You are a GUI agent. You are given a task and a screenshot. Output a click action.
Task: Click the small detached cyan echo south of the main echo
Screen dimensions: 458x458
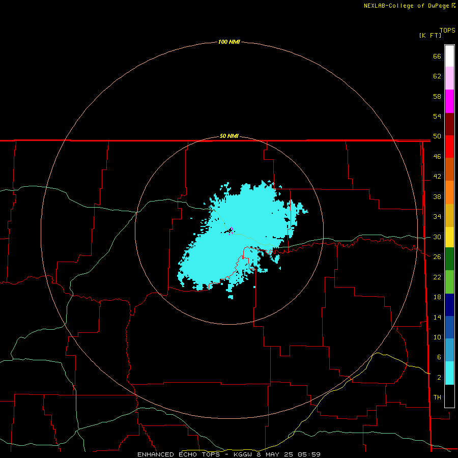(x=231, y=297)
